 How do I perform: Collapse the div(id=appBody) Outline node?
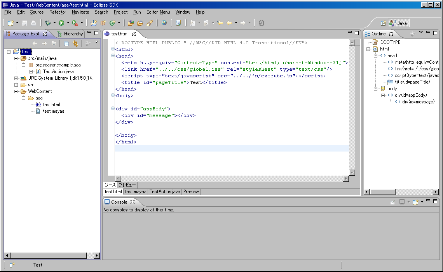pyautogui.click(x=383, y=95)
